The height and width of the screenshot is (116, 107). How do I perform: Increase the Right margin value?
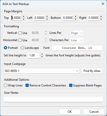pyautogui.click(x=101, y=17)
